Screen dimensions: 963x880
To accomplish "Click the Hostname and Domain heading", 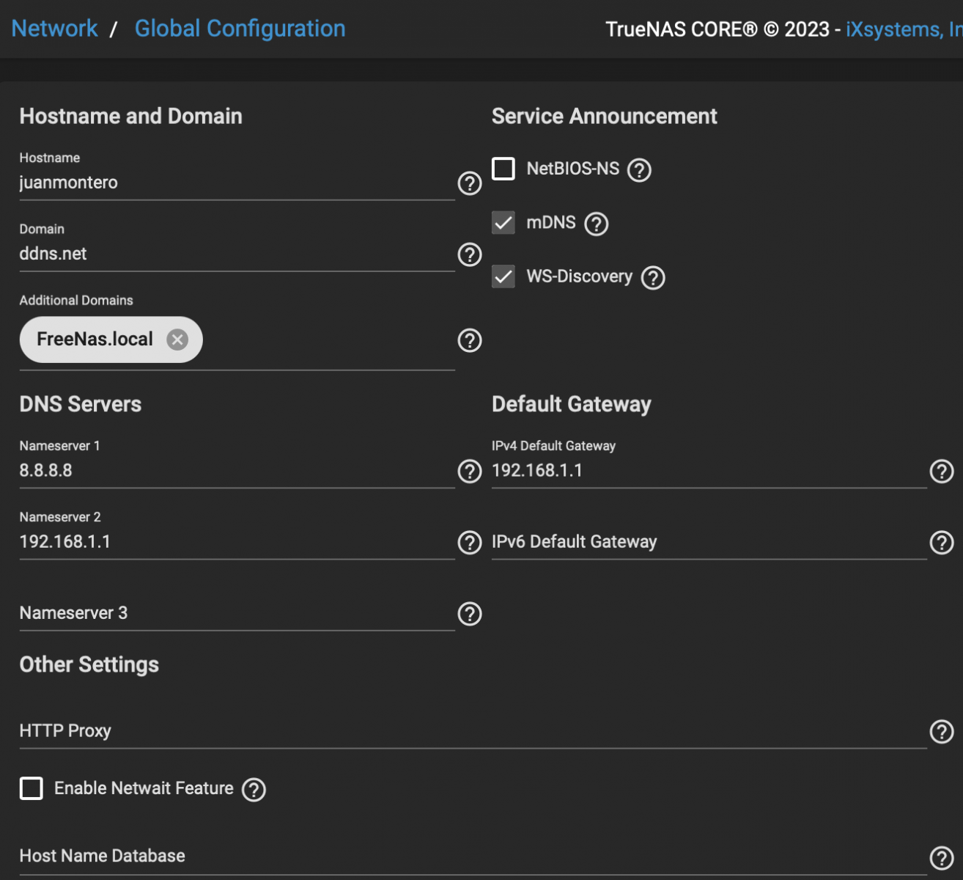I will 130,116.
